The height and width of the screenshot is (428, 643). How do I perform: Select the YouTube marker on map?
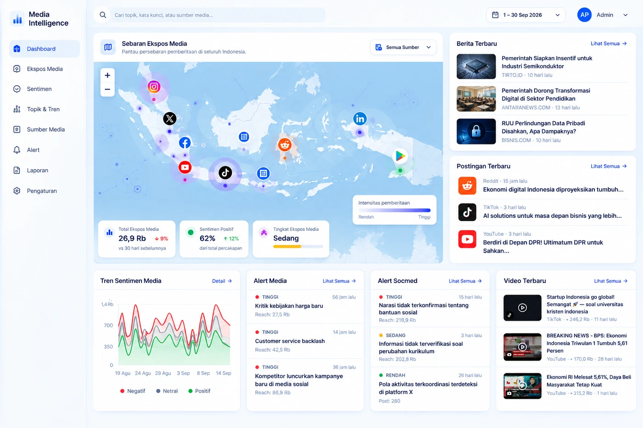185,167
